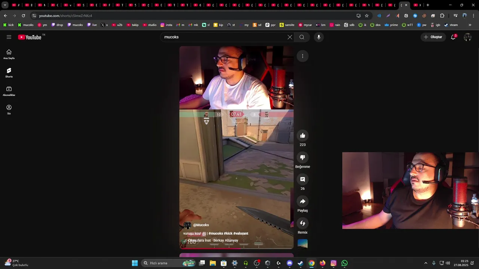Close the active browser tab
Image resolution: width=479 pixels, height=269 pixels.
coord(406,5)
